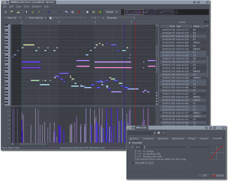Select event row 00:00:07.566 Note On (49)

coord(183,78)
